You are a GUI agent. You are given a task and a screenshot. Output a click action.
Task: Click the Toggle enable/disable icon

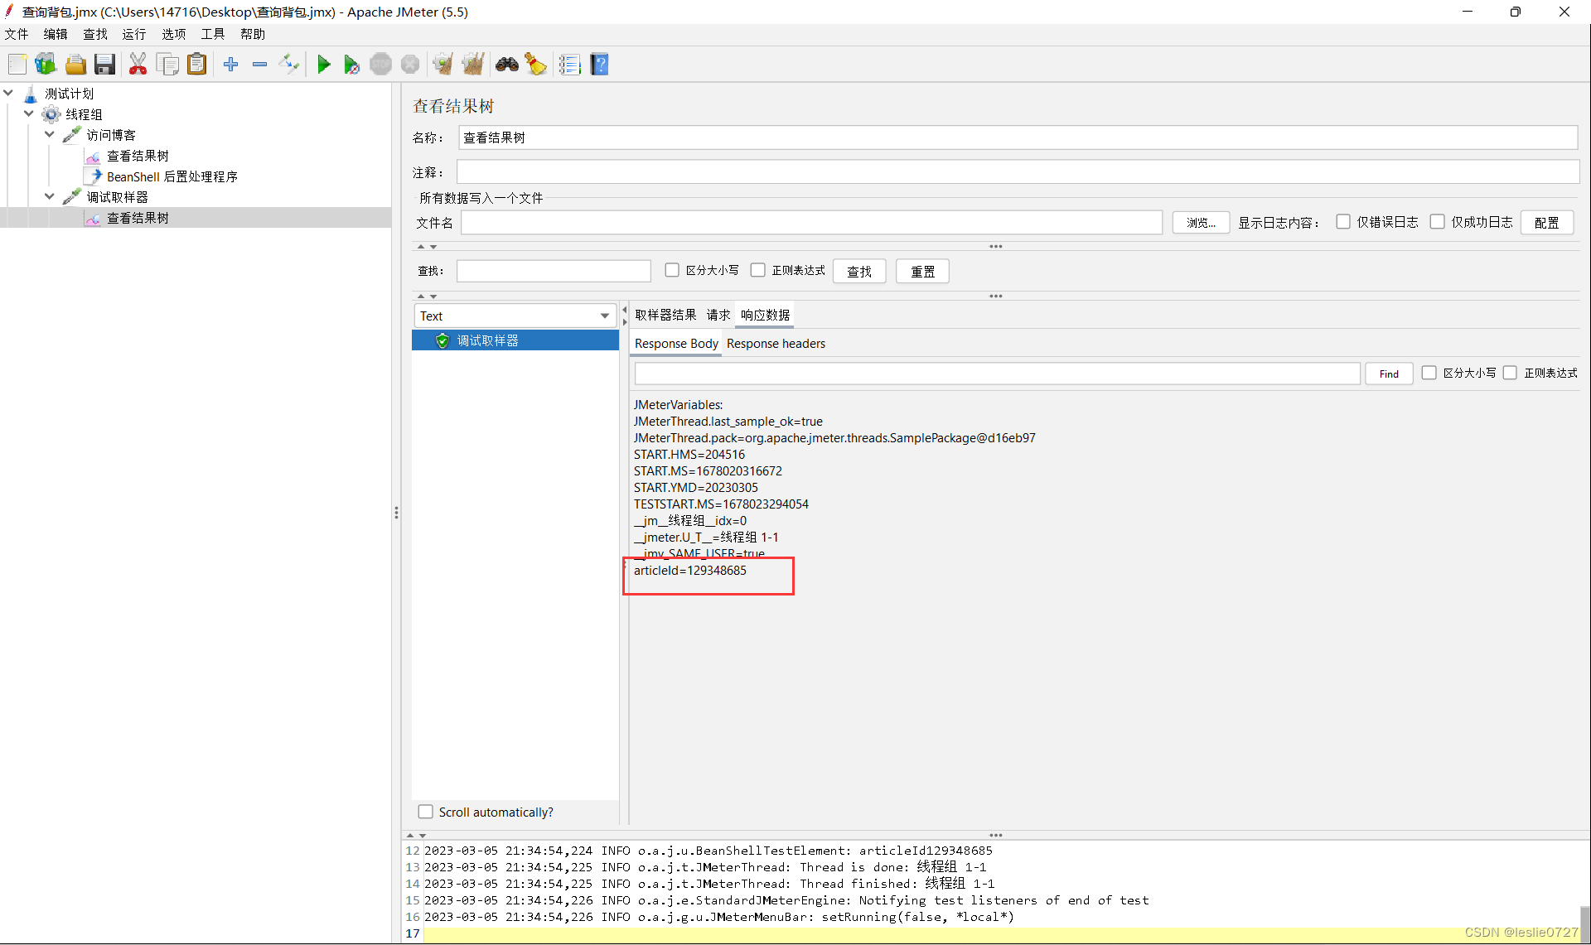pyautogui.click(x=289, y=65)
